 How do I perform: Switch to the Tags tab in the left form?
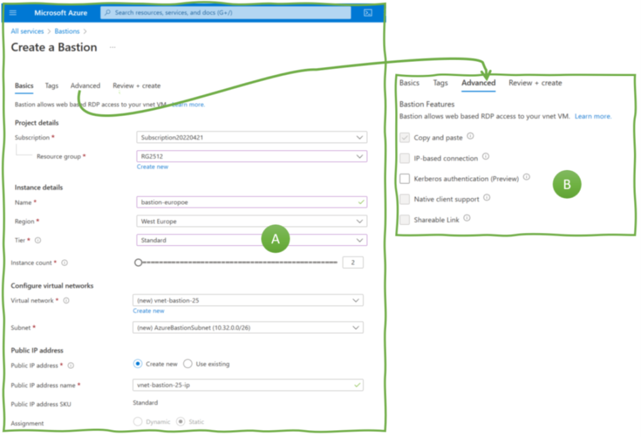(x=51, y=86)
